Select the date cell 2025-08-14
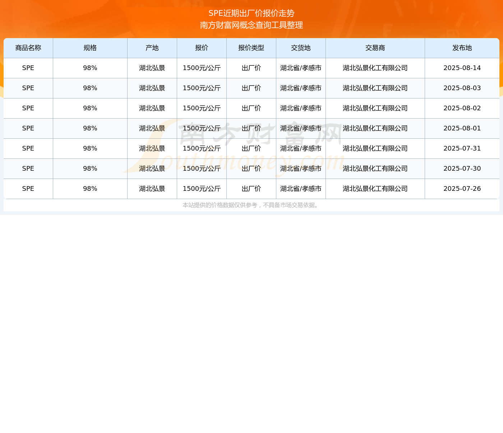The image size is (503, 433). pyautogui.click(x=462, y=68)
